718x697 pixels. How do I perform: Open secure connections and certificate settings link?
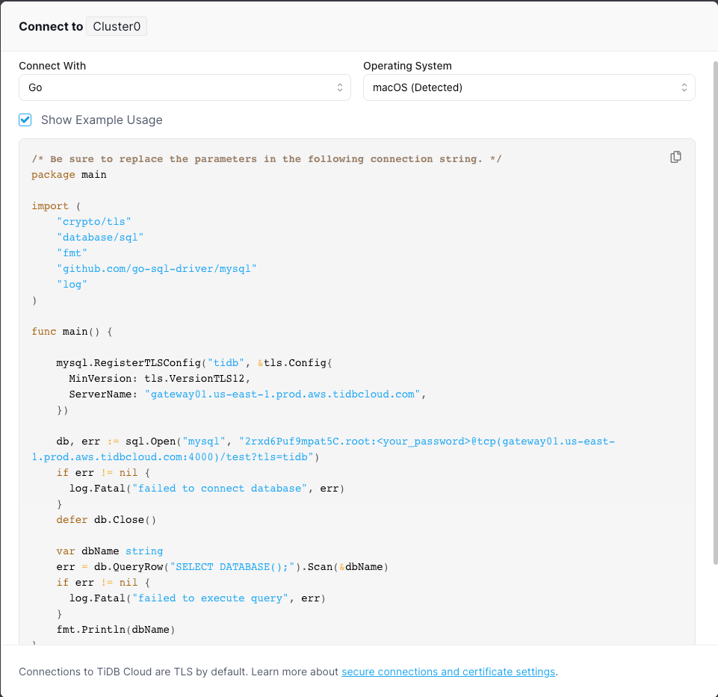tap(448, 672)
